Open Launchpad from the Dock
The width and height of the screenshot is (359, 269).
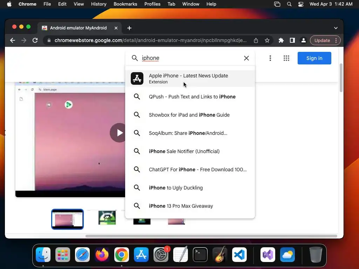pos(63,255)
